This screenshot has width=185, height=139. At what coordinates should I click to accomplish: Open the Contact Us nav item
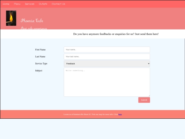point(58,4)
